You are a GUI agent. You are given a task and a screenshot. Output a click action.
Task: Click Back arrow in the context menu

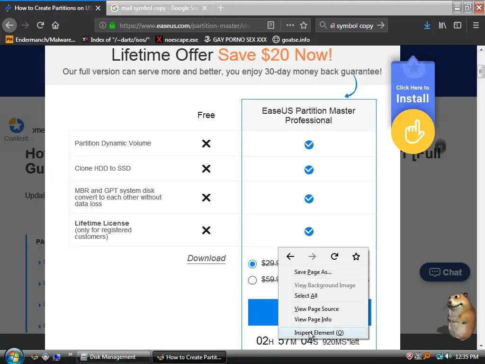290,256
